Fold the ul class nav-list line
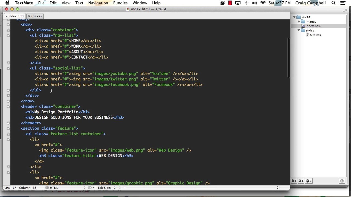This screenshot has height=197, width=351. click(8, 35)
